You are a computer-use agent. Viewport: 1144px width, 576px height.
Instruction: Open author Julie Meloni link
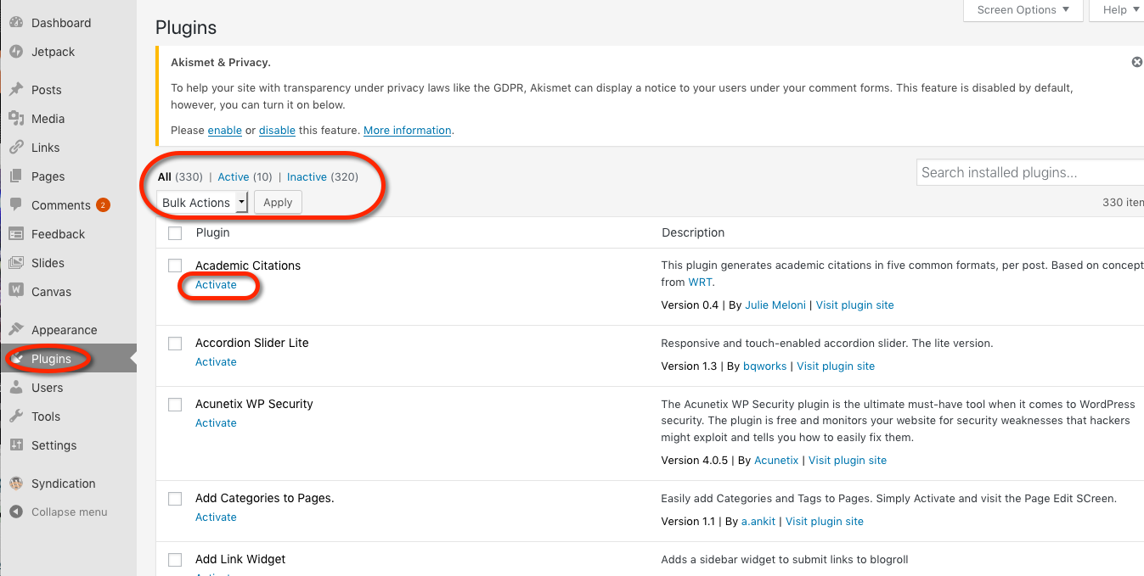tap(775, 305)
